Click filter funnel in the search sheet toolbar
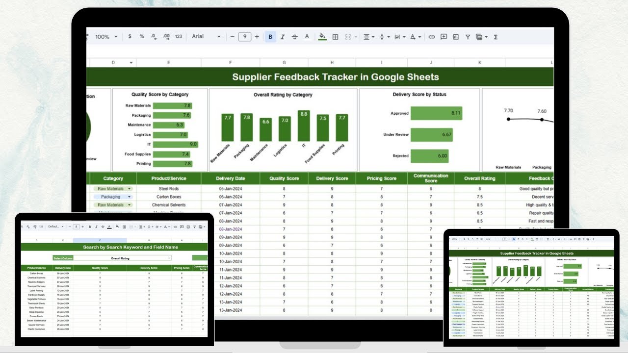This screenshot has width=628, height=353. (194, 227)
